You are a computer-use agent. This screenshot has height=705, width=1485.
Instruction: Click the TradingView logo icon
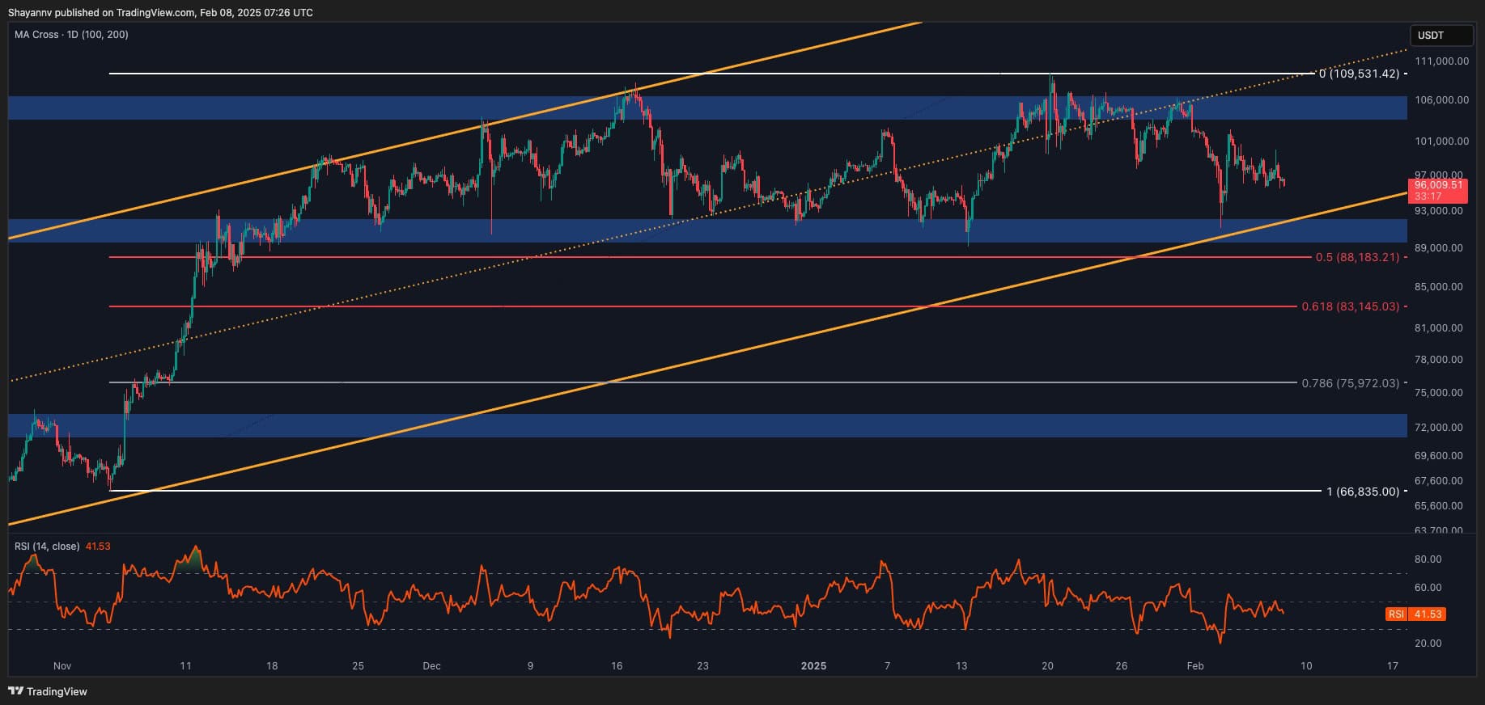[x=15, y=691]
